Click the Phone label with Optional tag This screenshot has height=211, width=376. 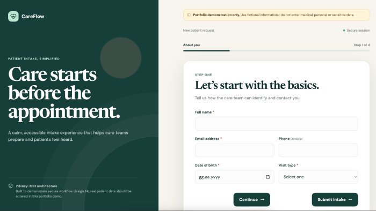(x=291, y=139)
